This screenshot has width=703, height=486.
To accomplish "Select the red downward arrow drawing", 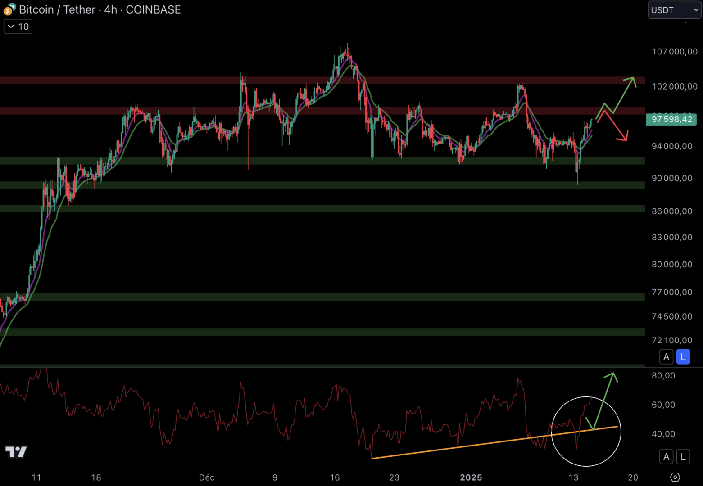I will pyautogui.click(x=616, y=127).
